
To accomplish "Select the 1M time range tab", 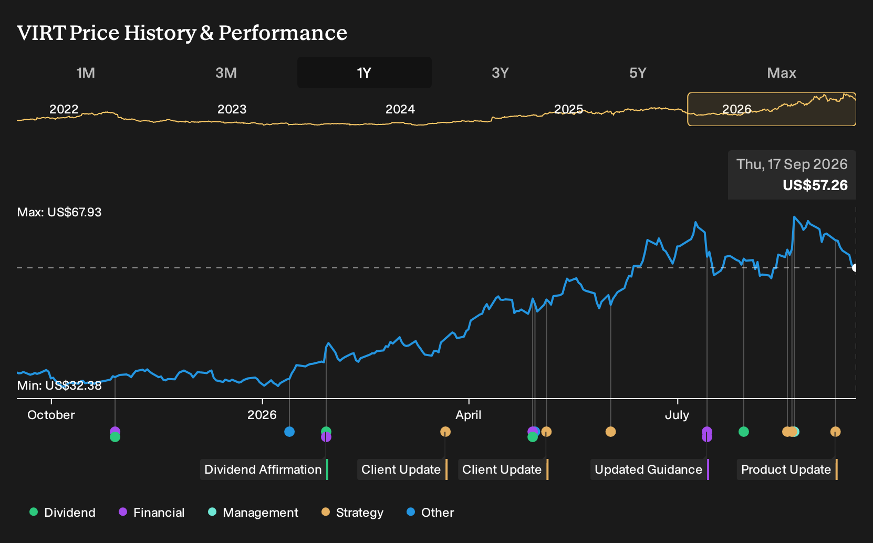I will (x=86, y=72).
